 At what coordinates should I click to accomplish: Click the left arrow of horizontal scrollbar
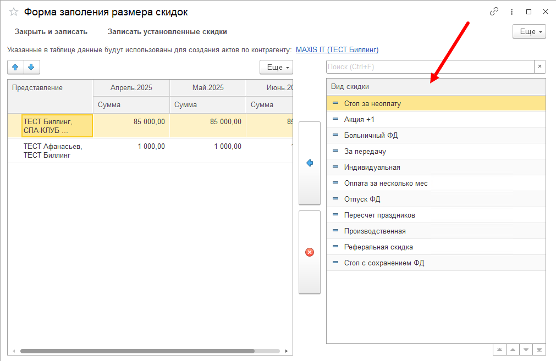[14, 351]
